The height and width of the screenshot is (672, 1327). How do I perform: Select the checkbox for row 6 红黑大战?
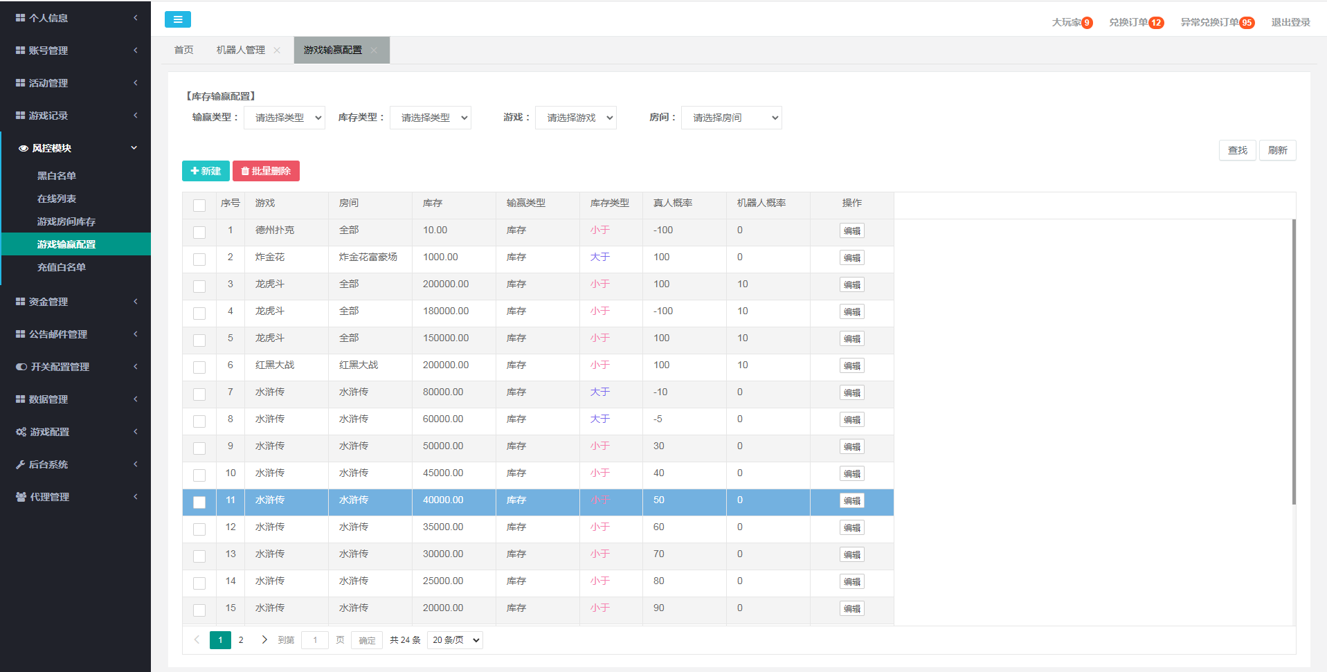pyautogui.click(x=199, y=367)
